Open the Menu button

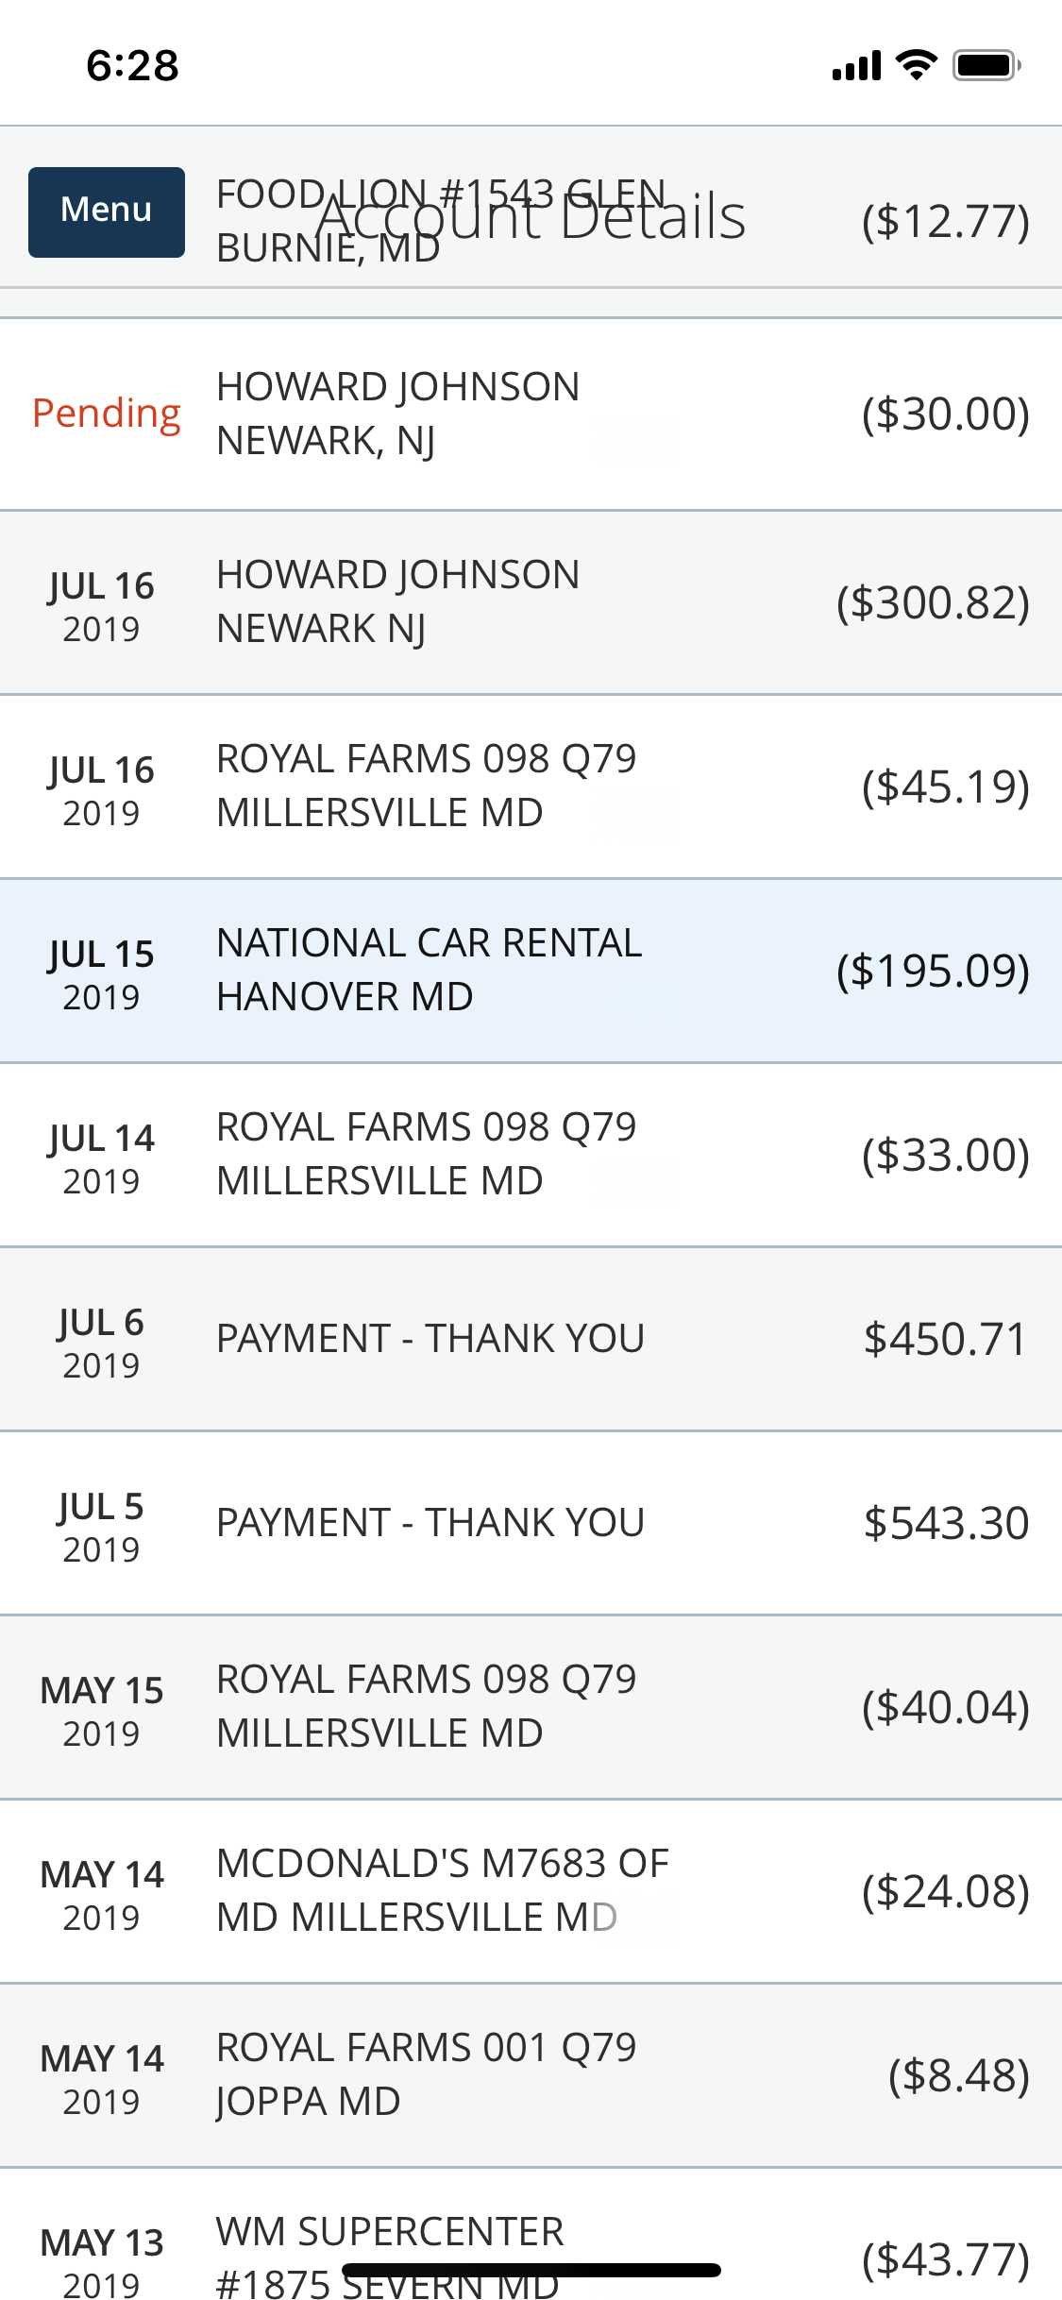point(107,211)
